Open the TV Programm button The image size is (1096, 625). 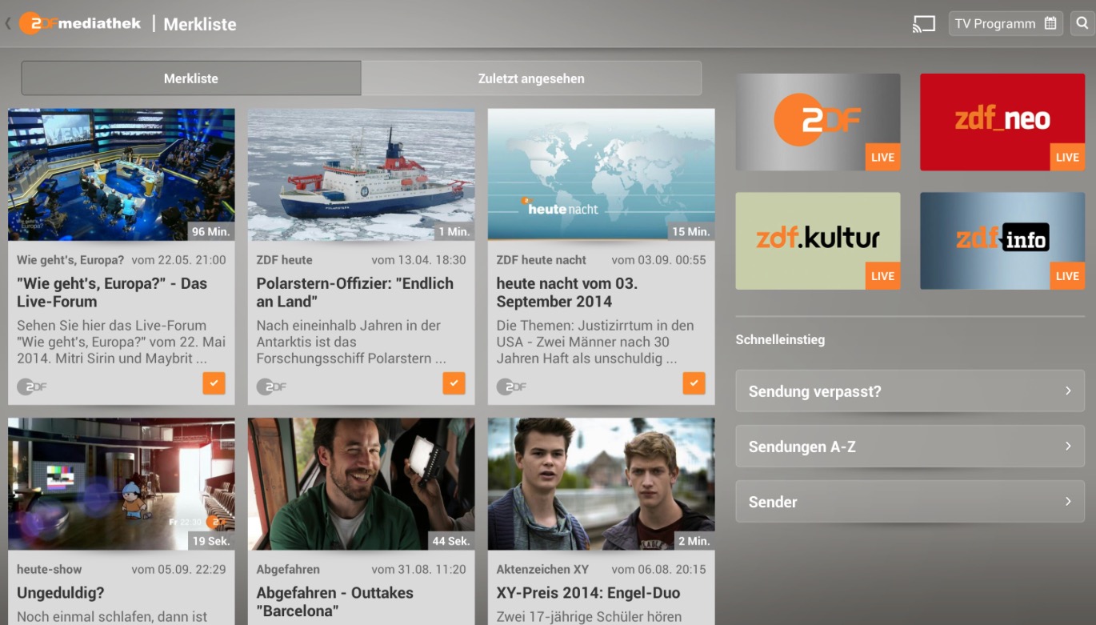(1006, 23)
